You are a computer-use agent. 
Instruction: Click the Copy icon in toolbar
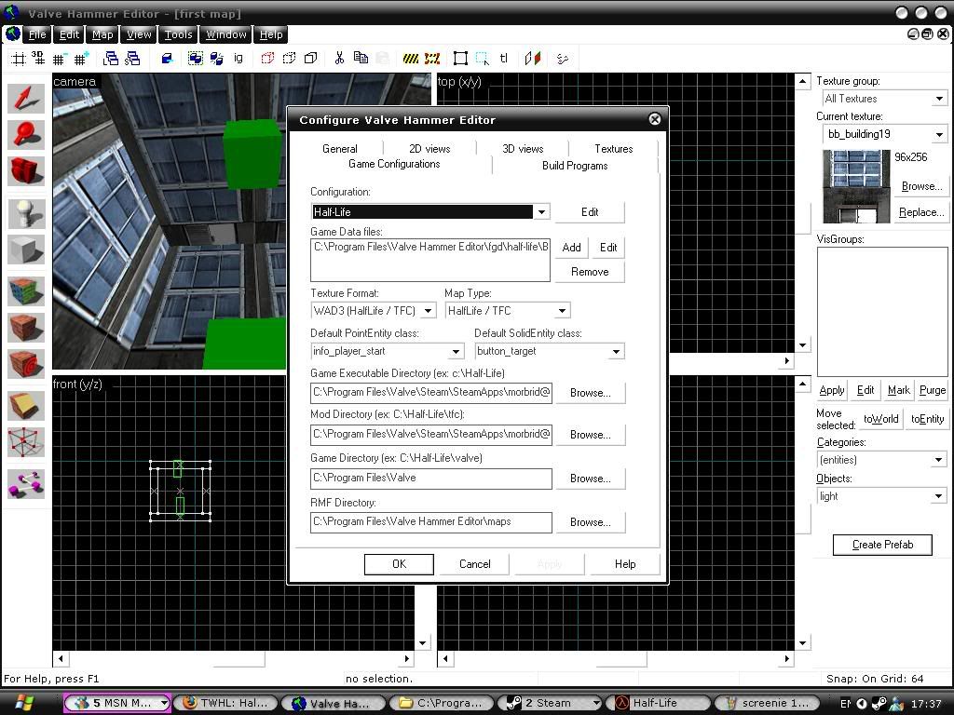point(361,59)
